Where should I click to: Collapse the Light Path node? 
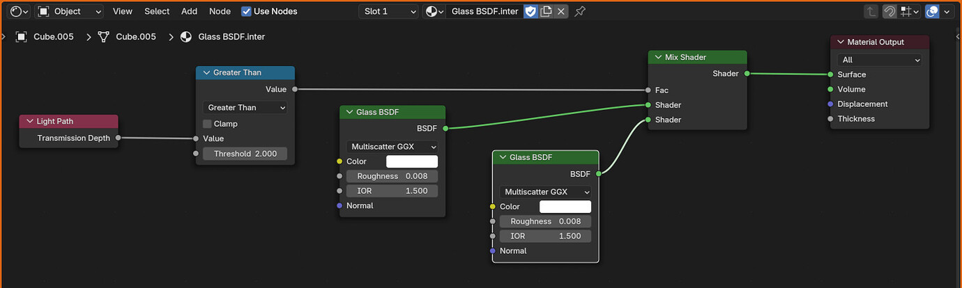click(29, 121)
